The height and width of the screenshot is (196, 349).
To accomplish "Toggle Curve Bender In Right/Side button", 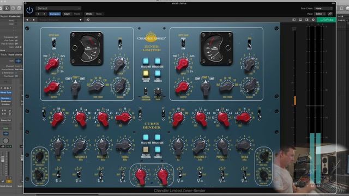I will click(x=158, y=137).
